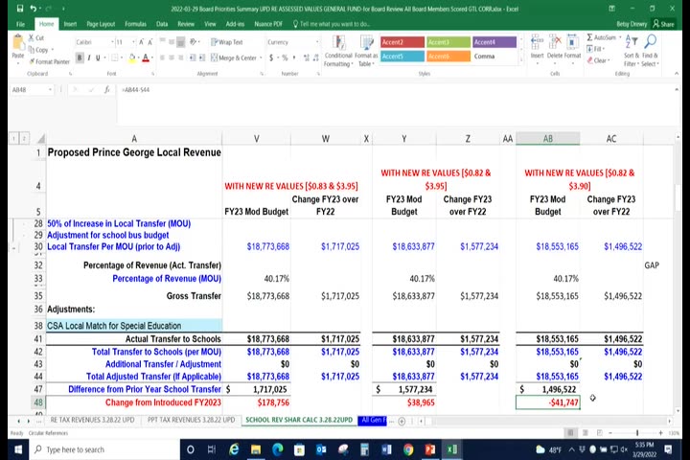Click Format Painter brush
The width and height of the screenshot is (690, 460).
[49, 61]
